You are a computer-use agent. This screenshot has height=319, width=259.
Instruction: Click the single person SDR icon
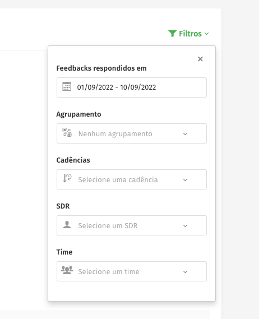pos(67,225)
